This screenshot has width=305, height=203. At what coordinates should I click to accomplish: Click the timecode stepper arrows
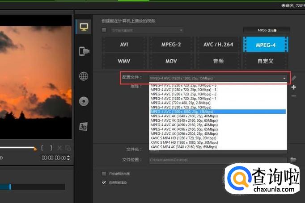(68, 158)
